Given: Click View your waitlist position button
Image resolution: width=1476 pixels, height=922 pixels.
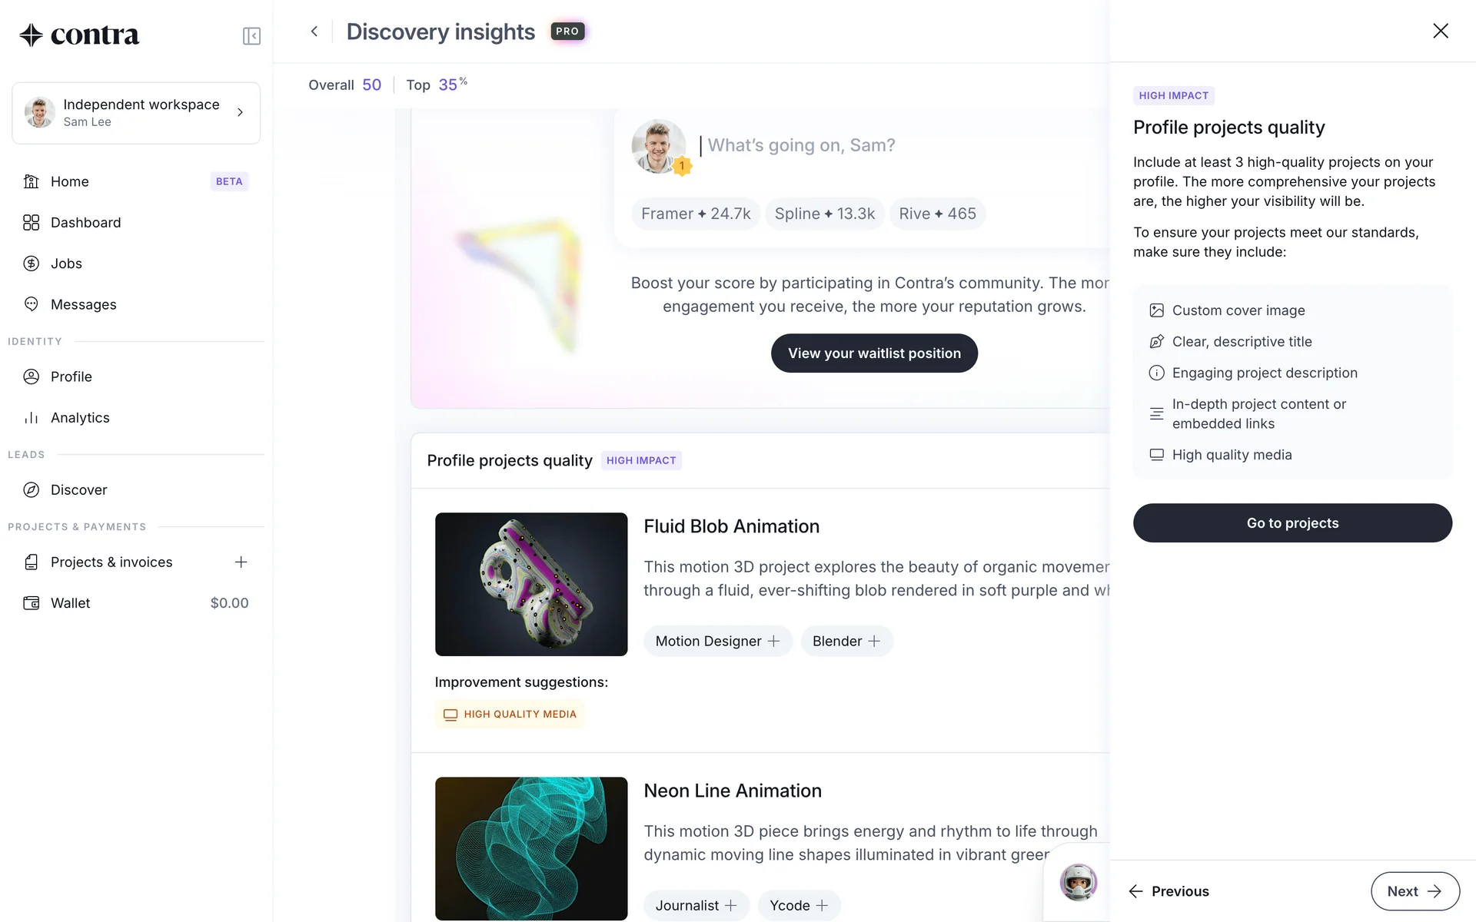Looking at the screenshot, I should [x=874, y=353].
